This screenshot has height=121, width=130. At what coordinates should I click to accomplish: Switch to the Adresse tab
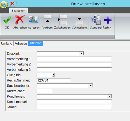[21, 43]
